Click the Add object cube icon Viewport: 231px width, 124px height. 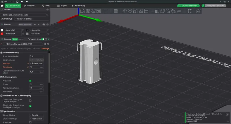(83, 11)
